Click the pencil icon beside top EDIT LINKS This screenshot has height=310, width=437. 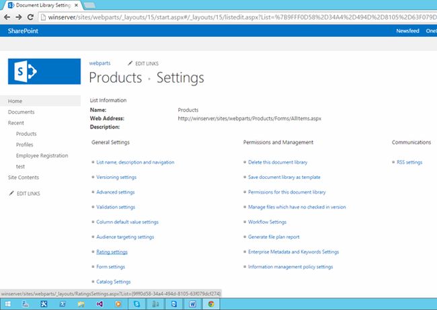pos(130,63)
